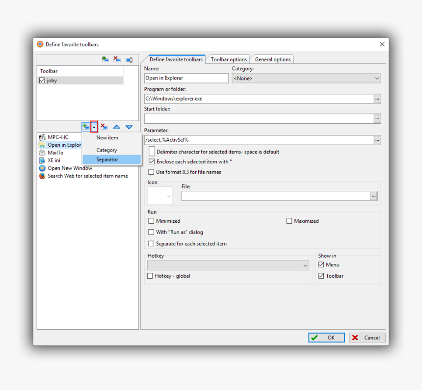Viewport: 422px width, 390px height.
Task: Toggle the joby toolbar checkbox
Action: [x=42, y=80]
